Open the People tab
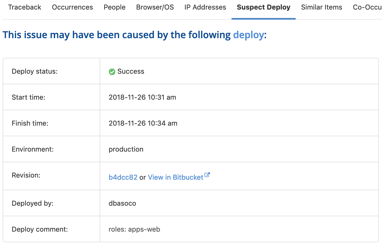 114,7
